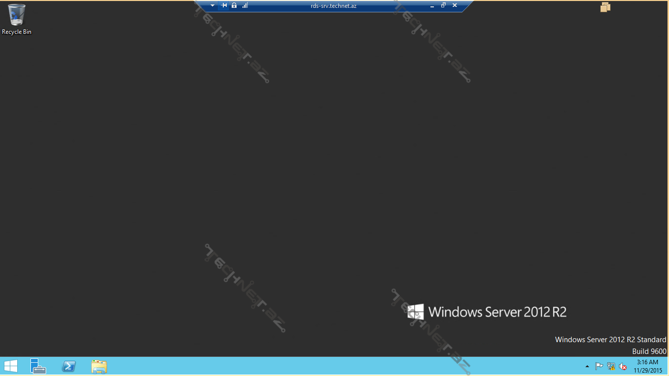Open Windows PowerShell from the taskbar
The width and height of the screenshot is (669, 376).
point(69,366)
